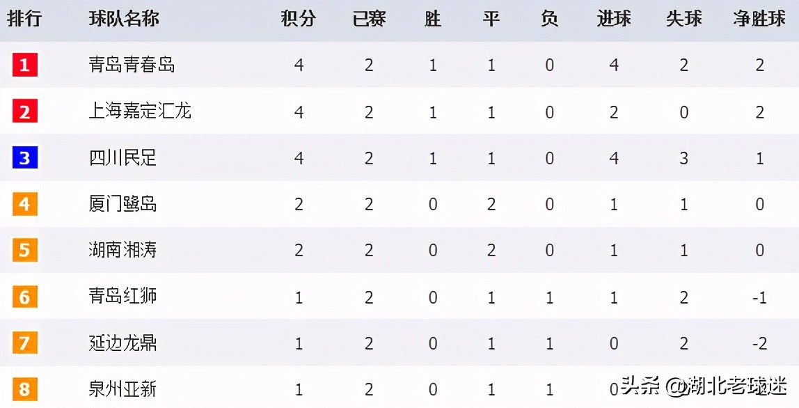Click the blue rank 3 badge
This screenshot has width=799, height=408.
24,158
